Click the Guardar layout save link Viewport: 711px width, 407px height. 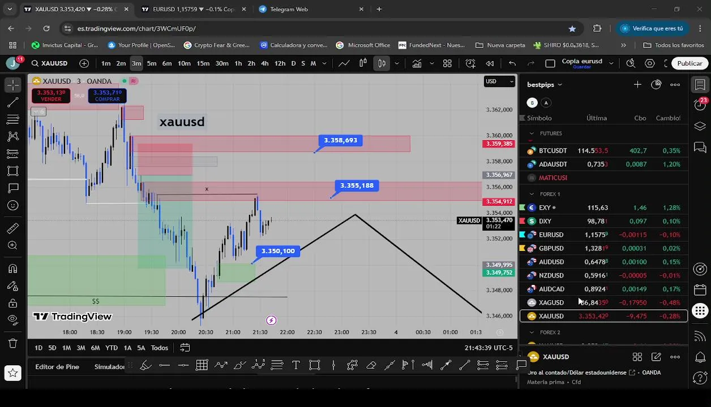[x=582, y=67]
